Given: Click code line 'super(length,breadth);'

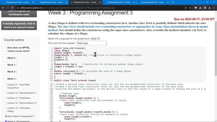Looking at the screenshot, I should [x=78, y=117].
